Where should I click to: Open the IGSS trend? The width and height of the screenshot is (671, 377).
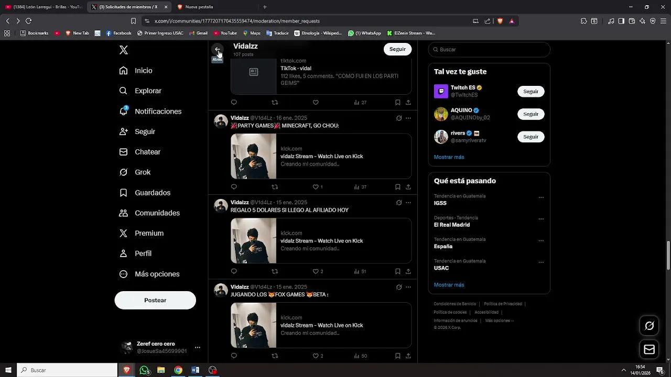pyautogui.click(x=440, y=203)
